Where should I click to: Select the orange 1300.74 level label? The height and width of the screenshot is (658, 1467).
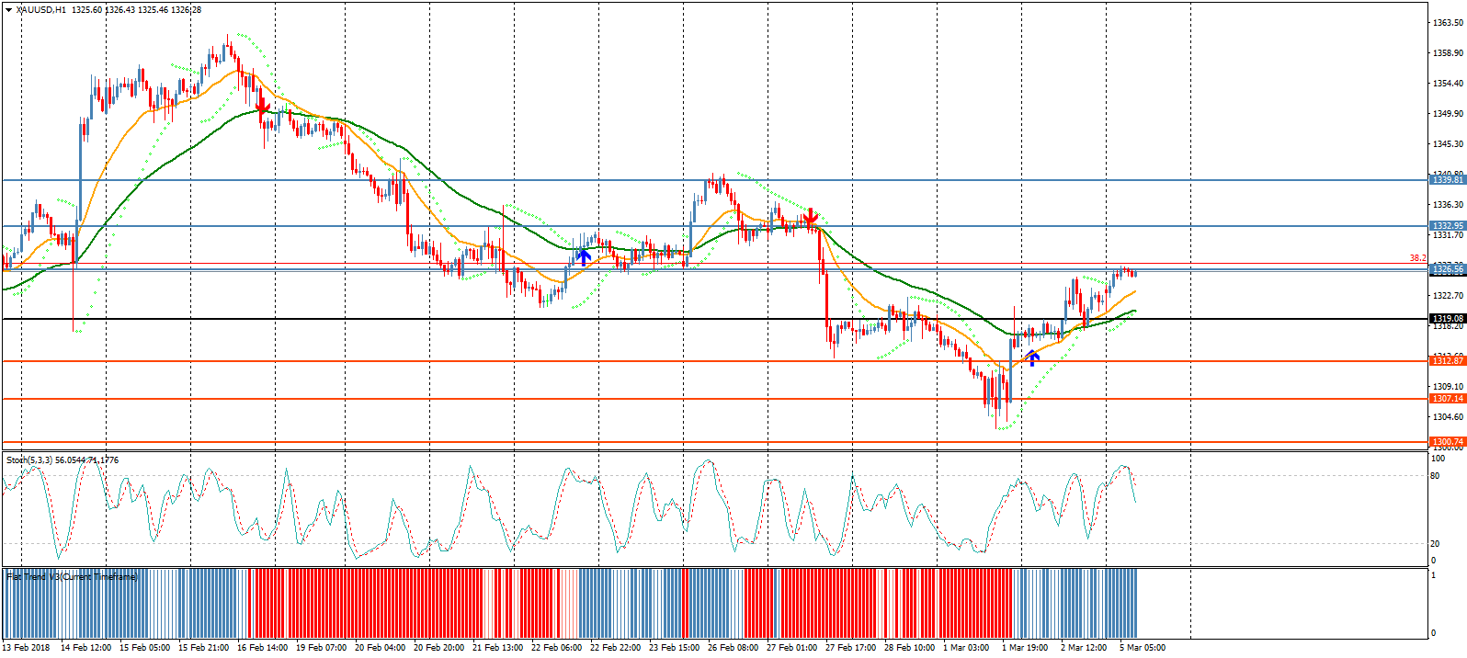(1447, 442)
